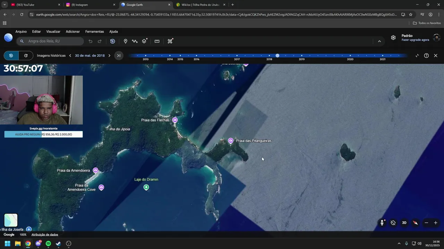
Task: Open the tab search dropdown arrow
Action: (5, 5)
